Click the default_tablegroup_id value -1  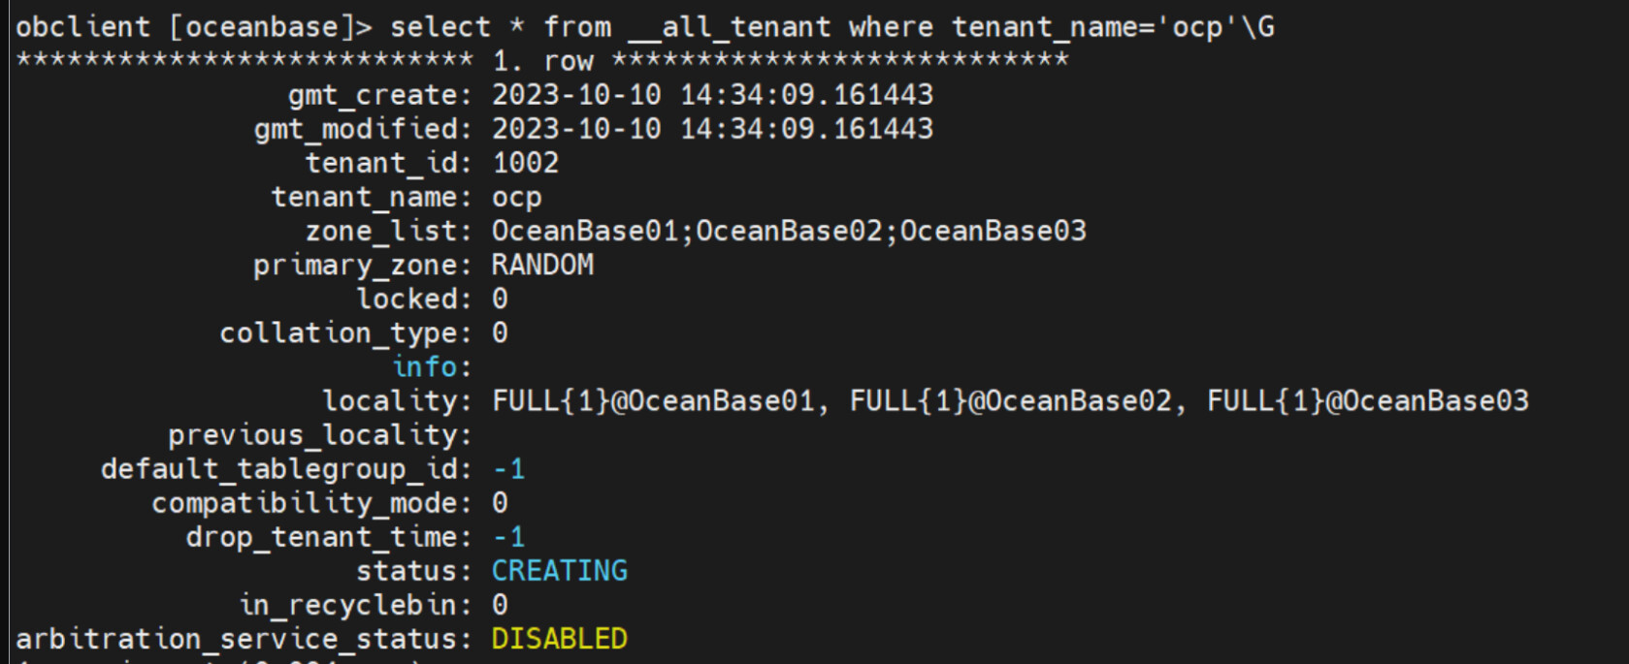click(x=509, y=469)
